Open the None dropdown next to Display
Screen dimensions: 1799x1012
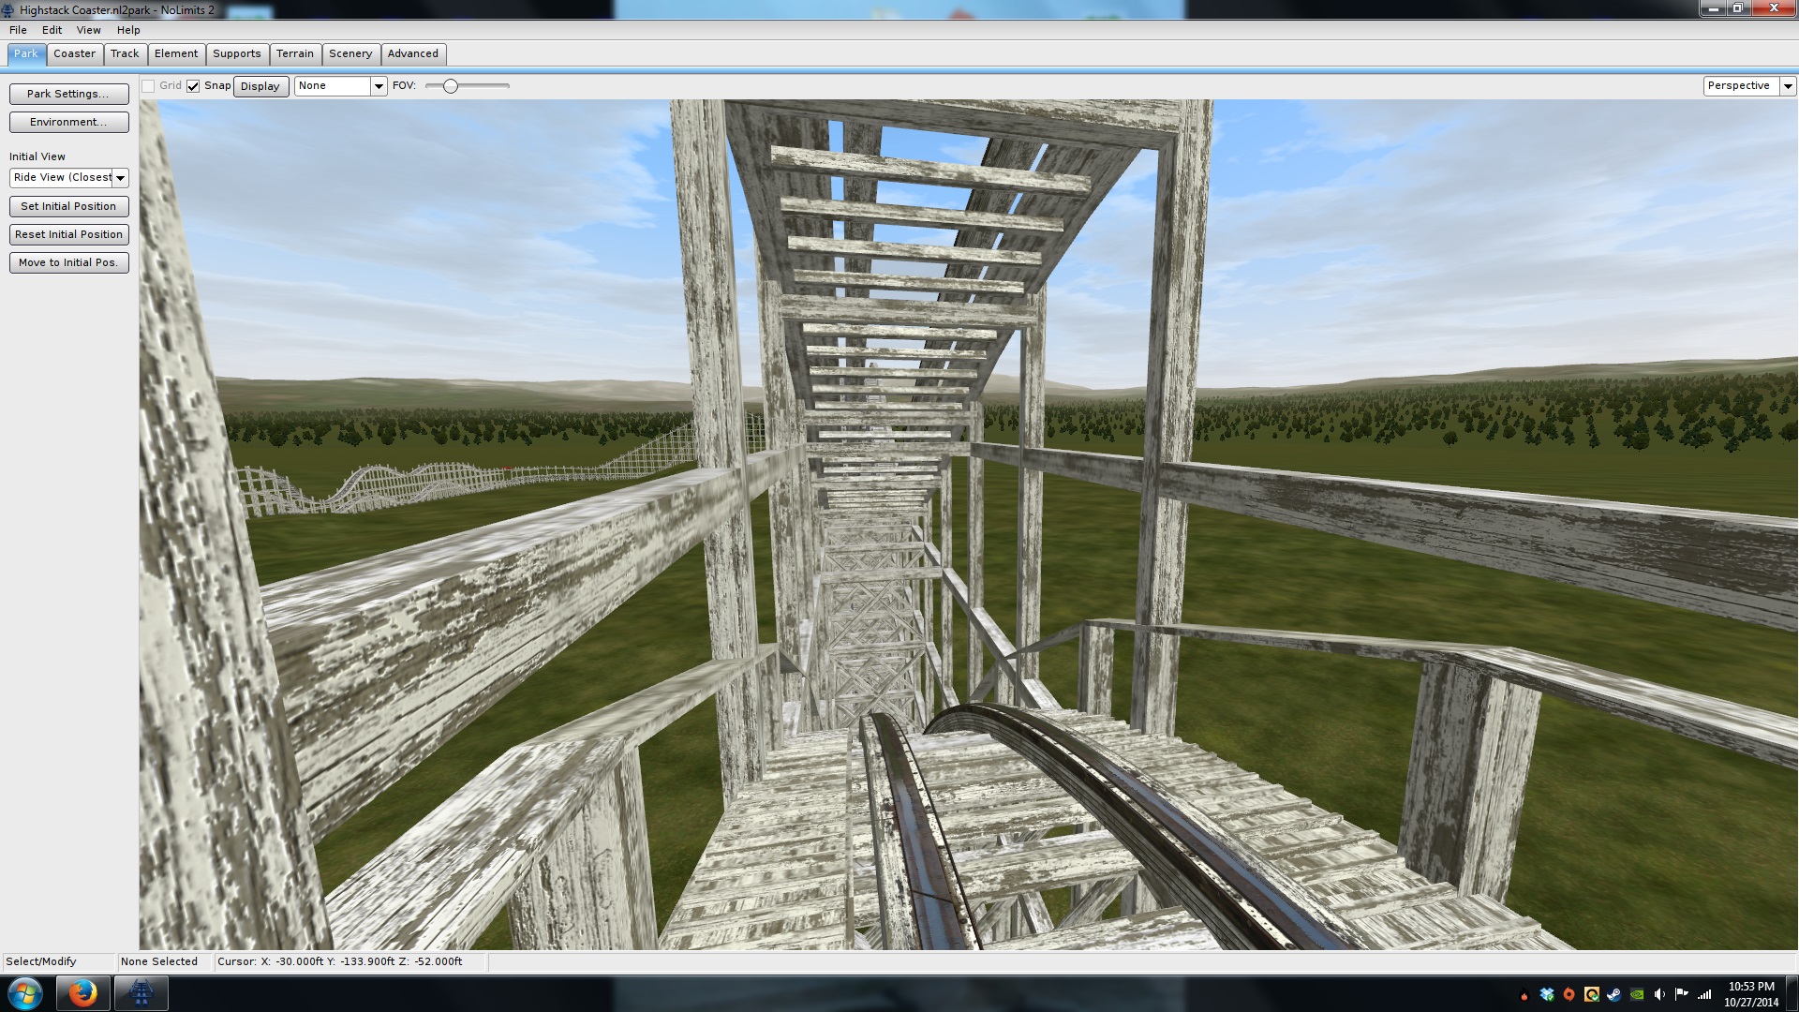point(379,86)
